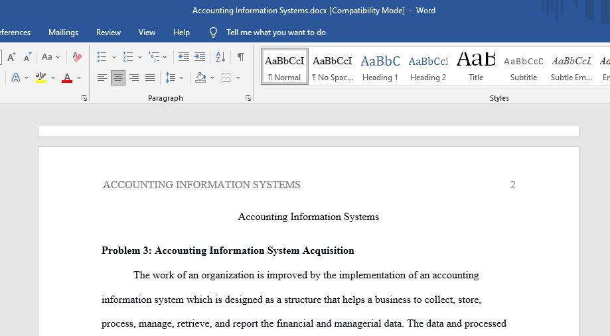Image resolution: width=610 pixels, height=336 pixels.
Task: Click the page number 2 in header
Action: [512, 184]
